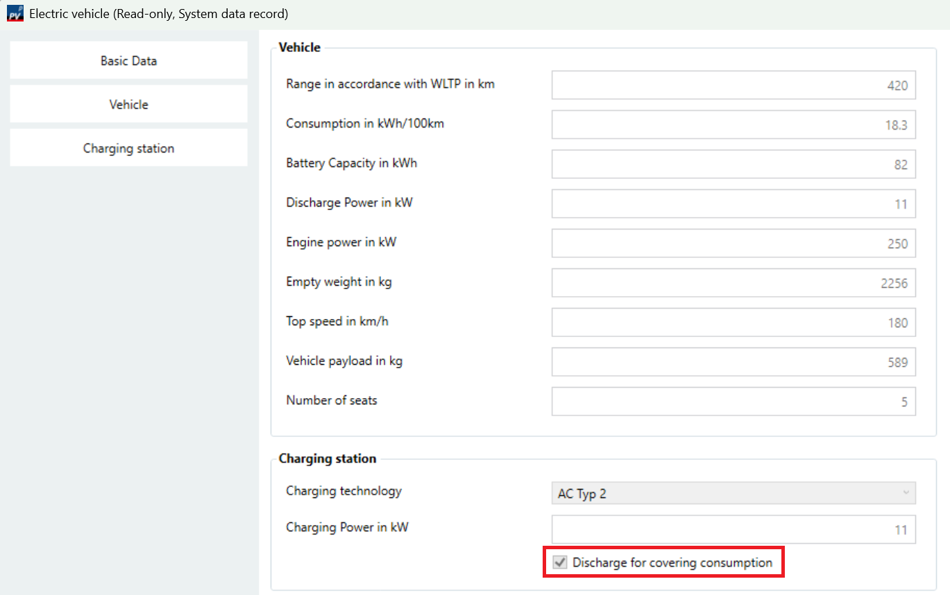
Task: Click the Engine power in kW field
Action: coord(733,243)
